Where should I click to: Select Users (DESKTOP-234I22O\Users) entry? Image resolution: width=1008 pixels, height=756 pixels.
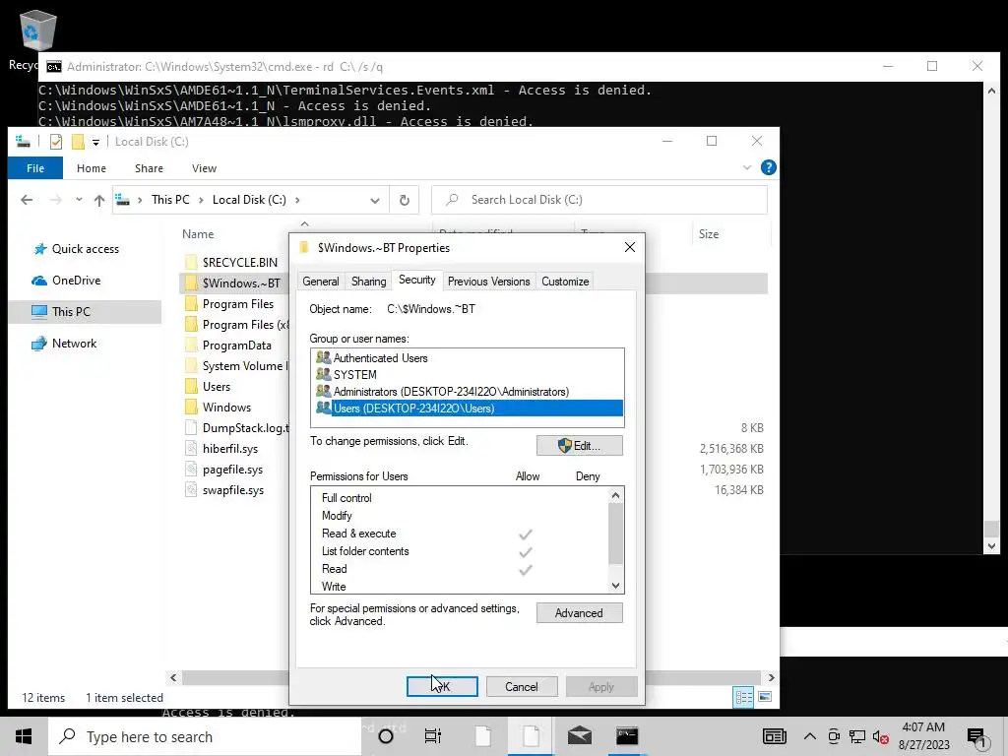468,409
